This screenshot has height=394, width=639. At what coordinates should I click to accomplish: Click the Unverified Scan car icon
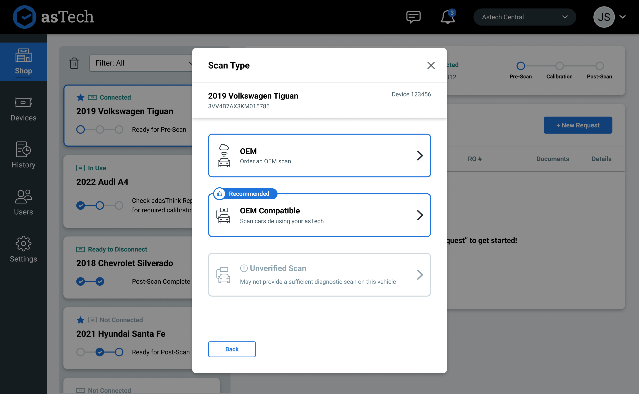224,275
